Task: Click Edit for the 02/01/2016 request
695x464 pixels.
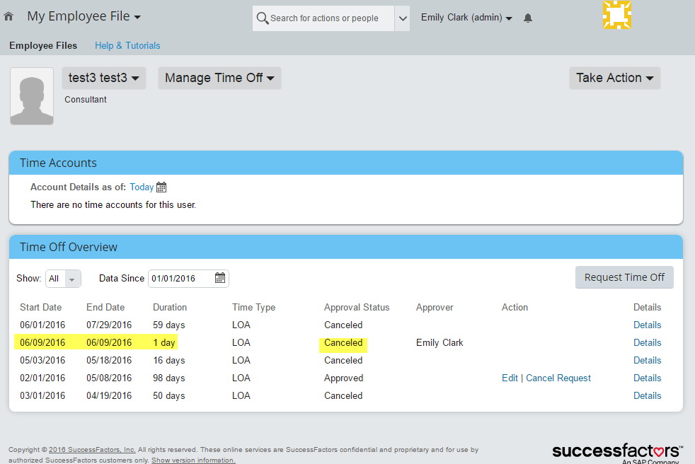Action: (510, 378)
